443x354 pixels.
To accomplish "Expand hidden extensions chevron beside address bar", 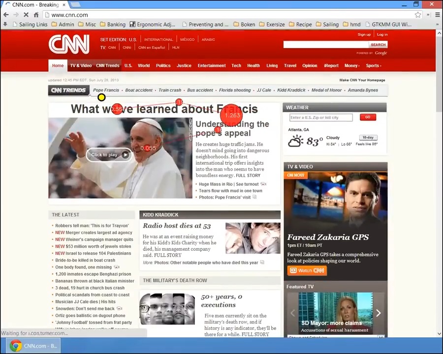I will point(428,15).
